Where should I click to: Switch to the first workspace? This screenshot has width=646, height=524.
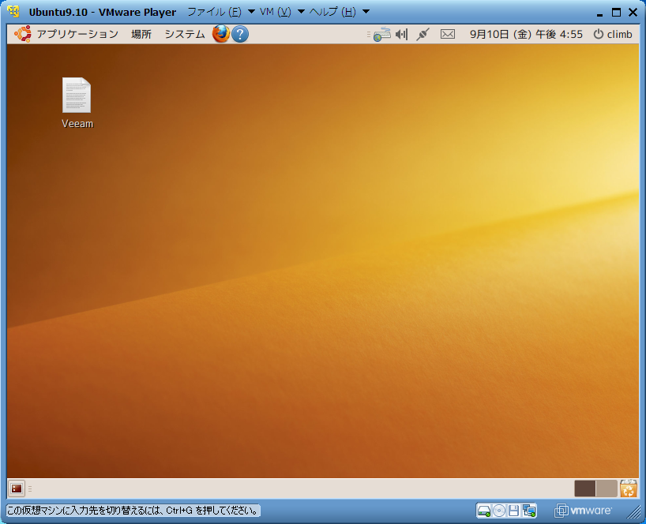coord(585,488)
